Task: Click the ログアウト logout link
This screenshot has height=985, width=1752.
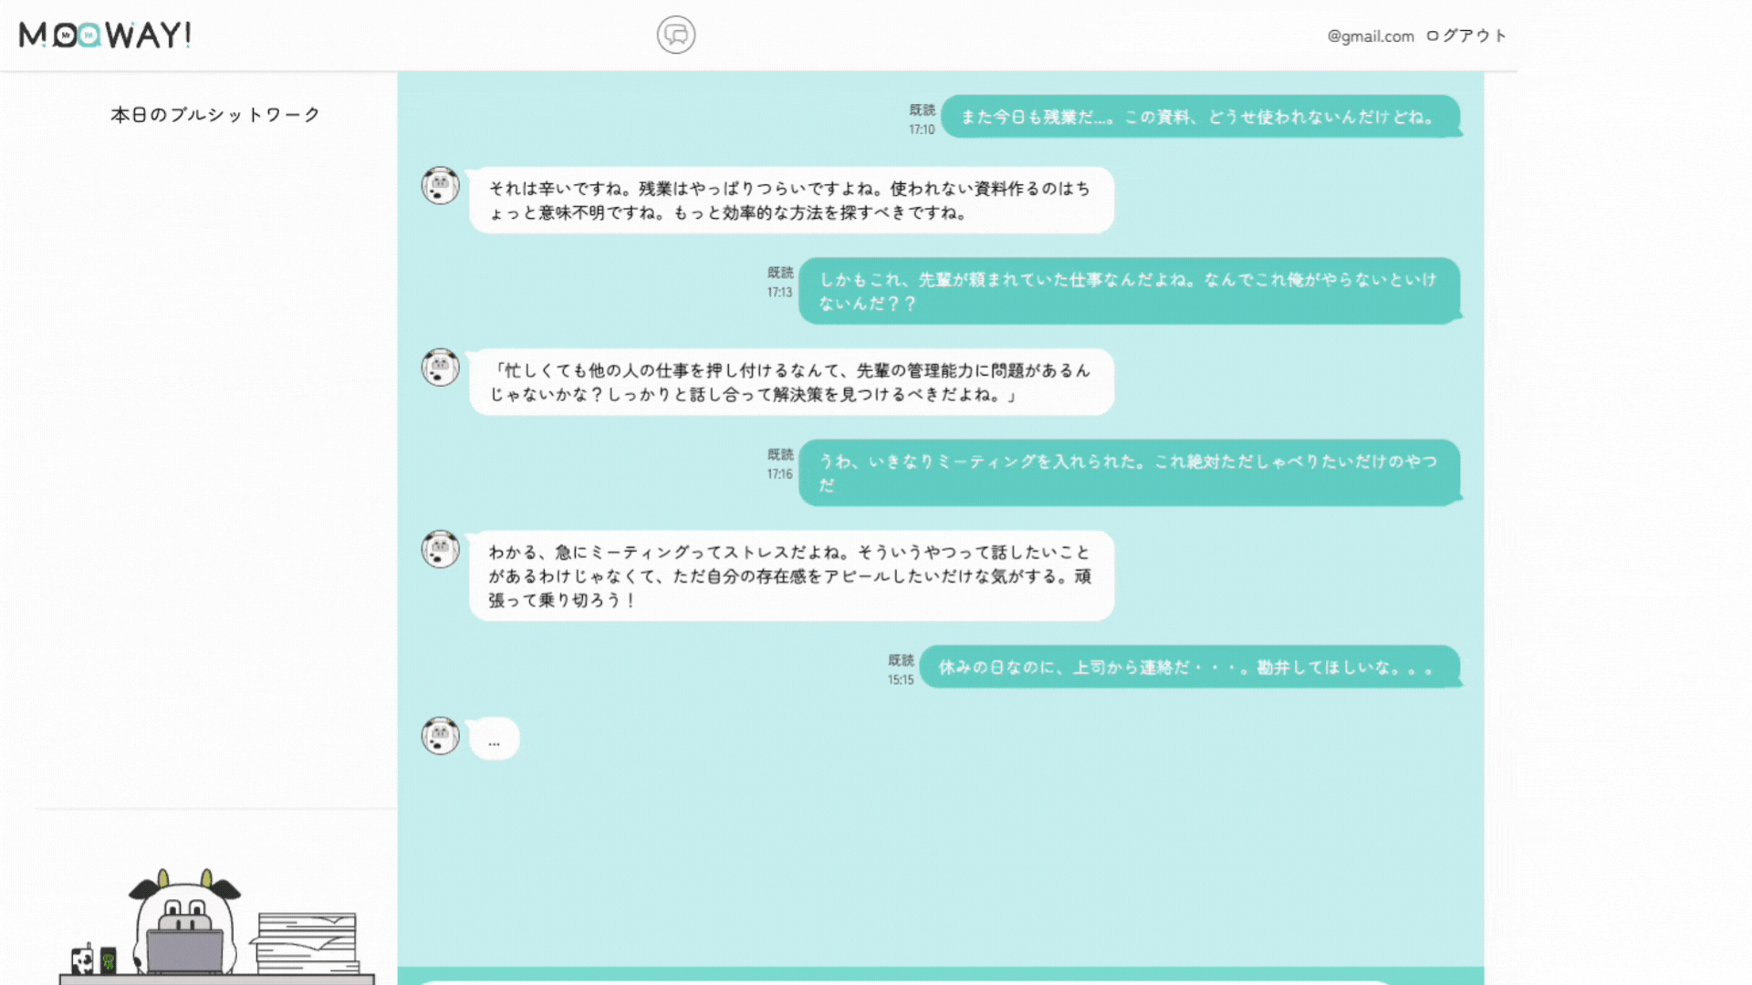Action: click(x=1466, y=36)
